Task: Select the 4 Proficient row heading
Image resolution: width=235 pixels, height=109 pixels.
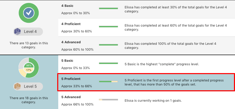Action: 71,24
